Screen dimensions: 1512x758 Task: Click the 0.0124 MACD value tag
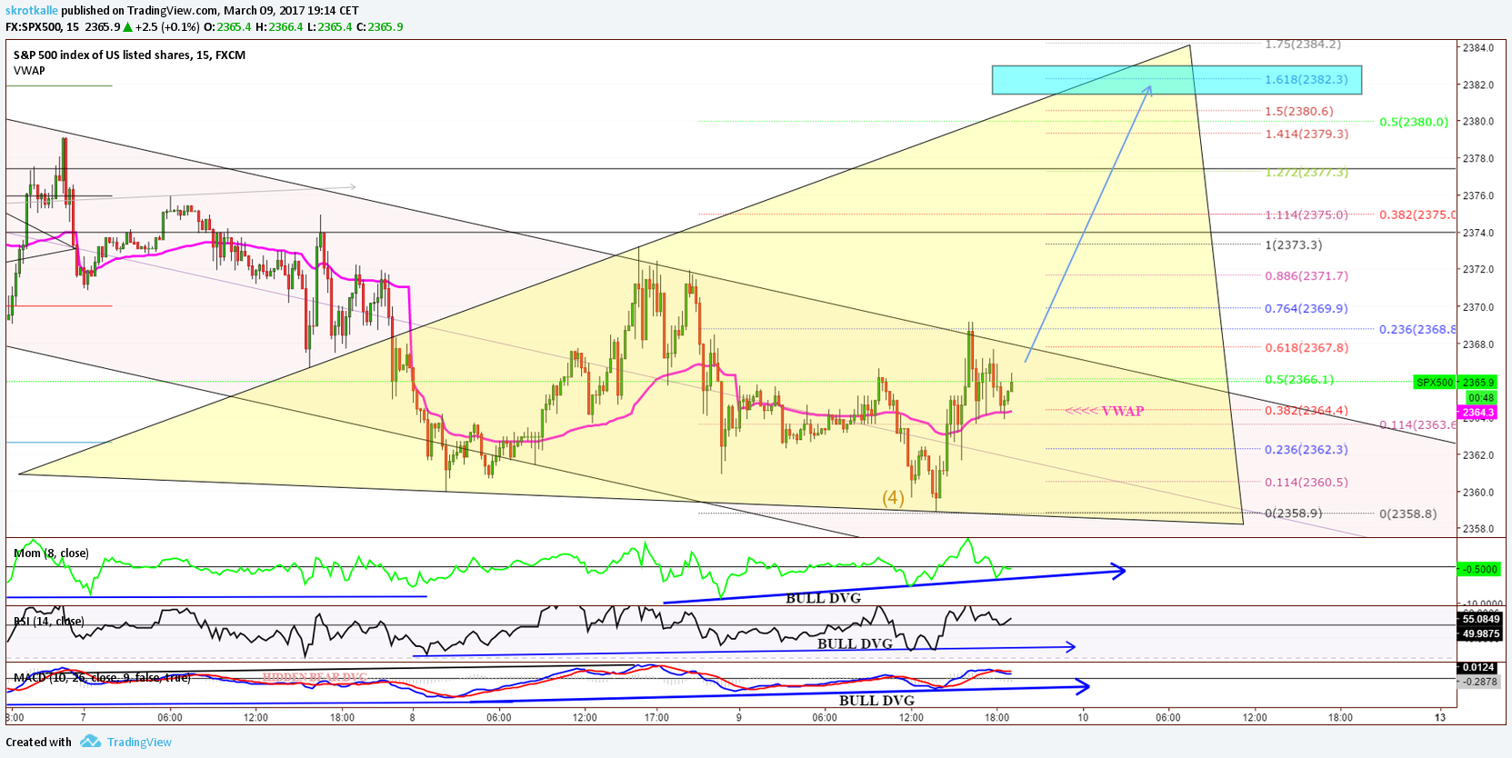coord(1477,668)
